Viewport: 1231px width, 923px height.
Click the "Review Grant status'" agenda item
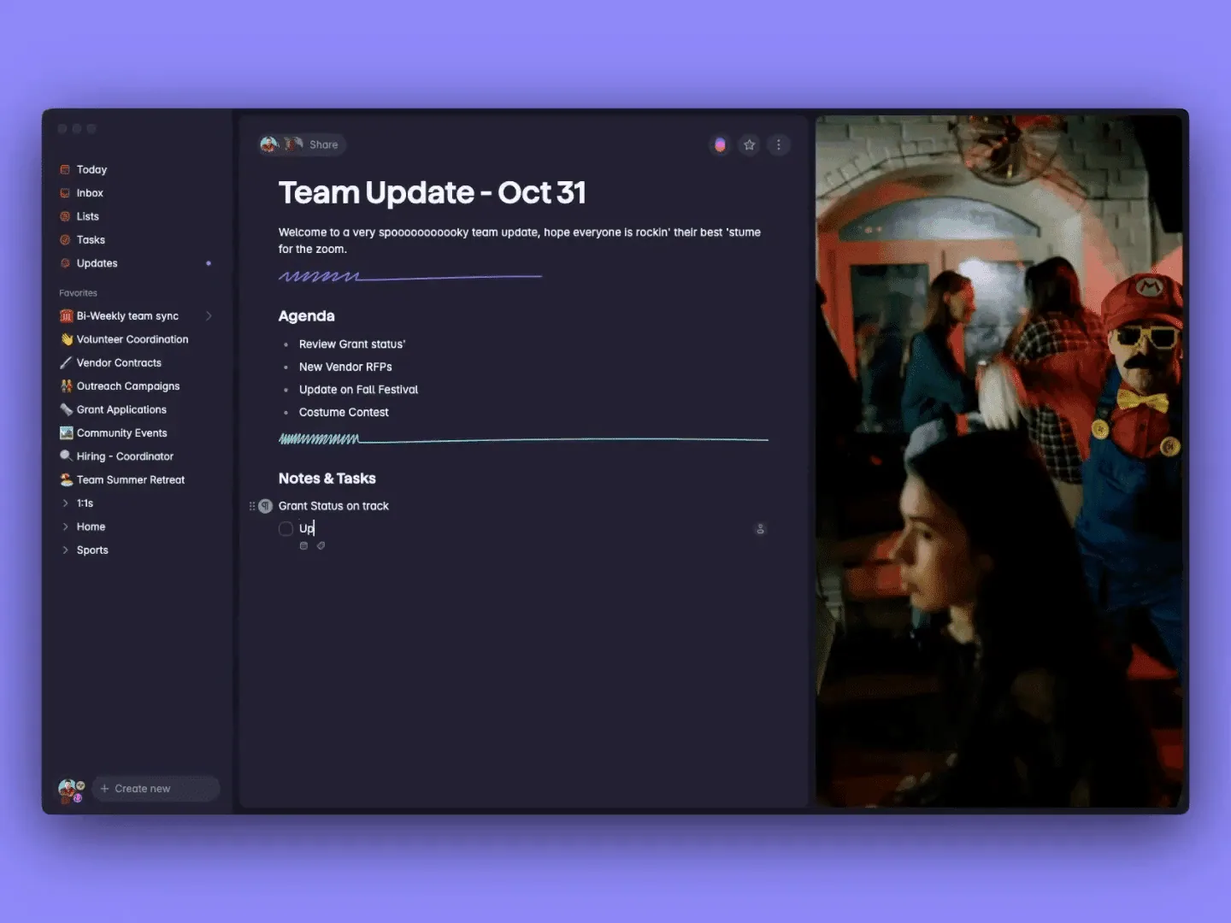pos(352,344)
